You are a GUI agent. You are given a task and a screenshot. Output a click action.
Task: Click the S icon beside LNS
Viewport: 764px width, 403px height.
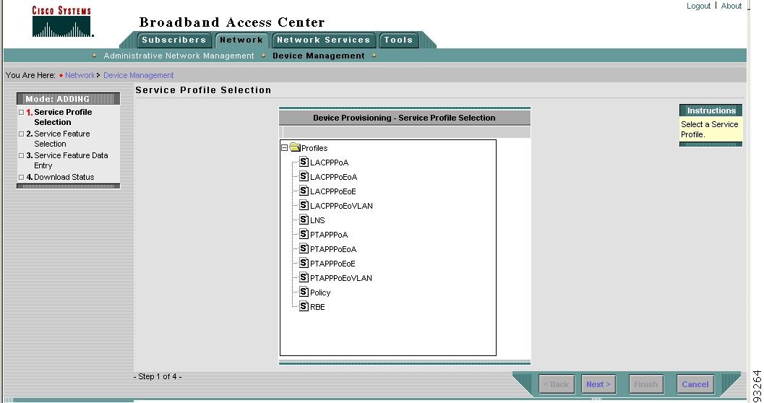(x=304, y=220)
